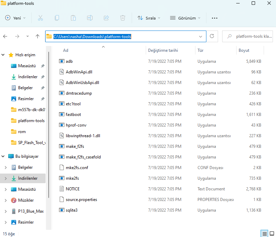Click the platform-tools search box
This screenshot has width=276, height=237.
(248, 36)
